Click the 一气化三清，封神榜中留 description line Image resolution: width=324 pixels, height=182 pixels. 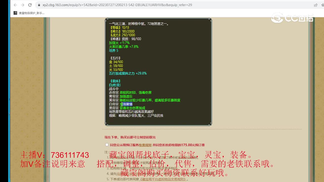(x=139, y=24)
